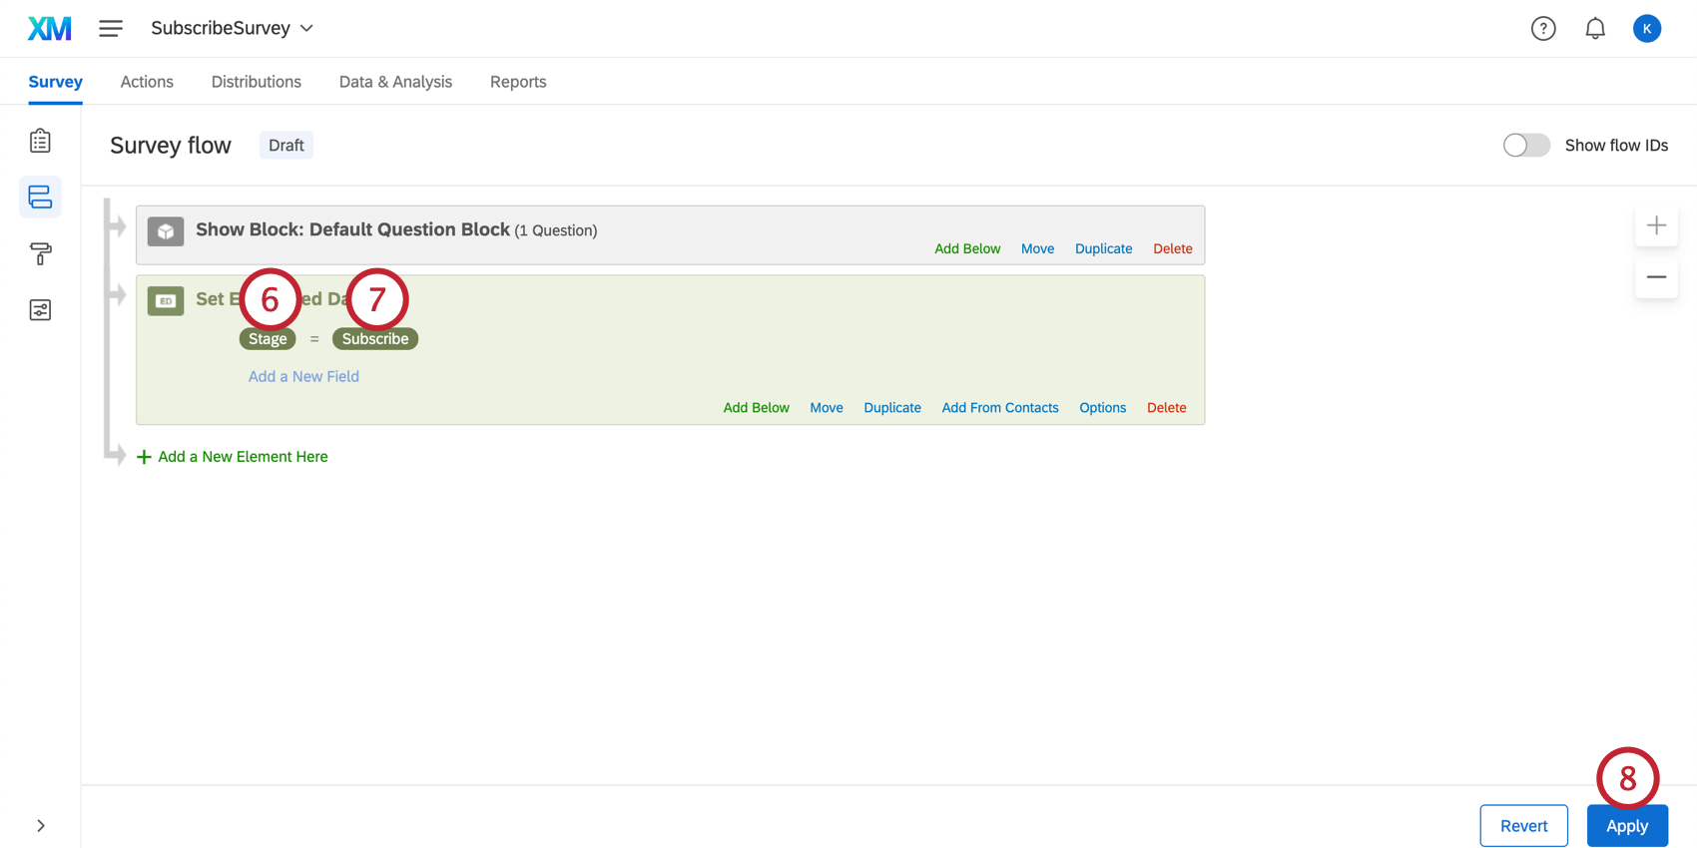
Task: Click the XM logo icon
Action: point(50,28)
